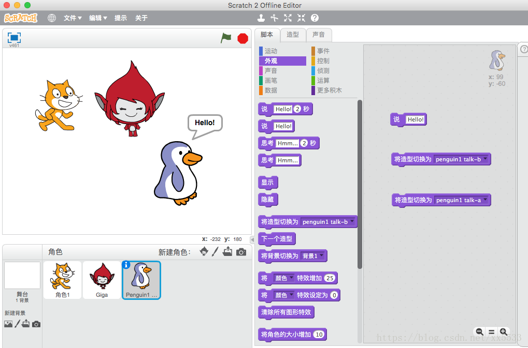The width and height of the screenshot is (528, 348).
Task: Choose a new sprite from the library
Action: (204, 251)
